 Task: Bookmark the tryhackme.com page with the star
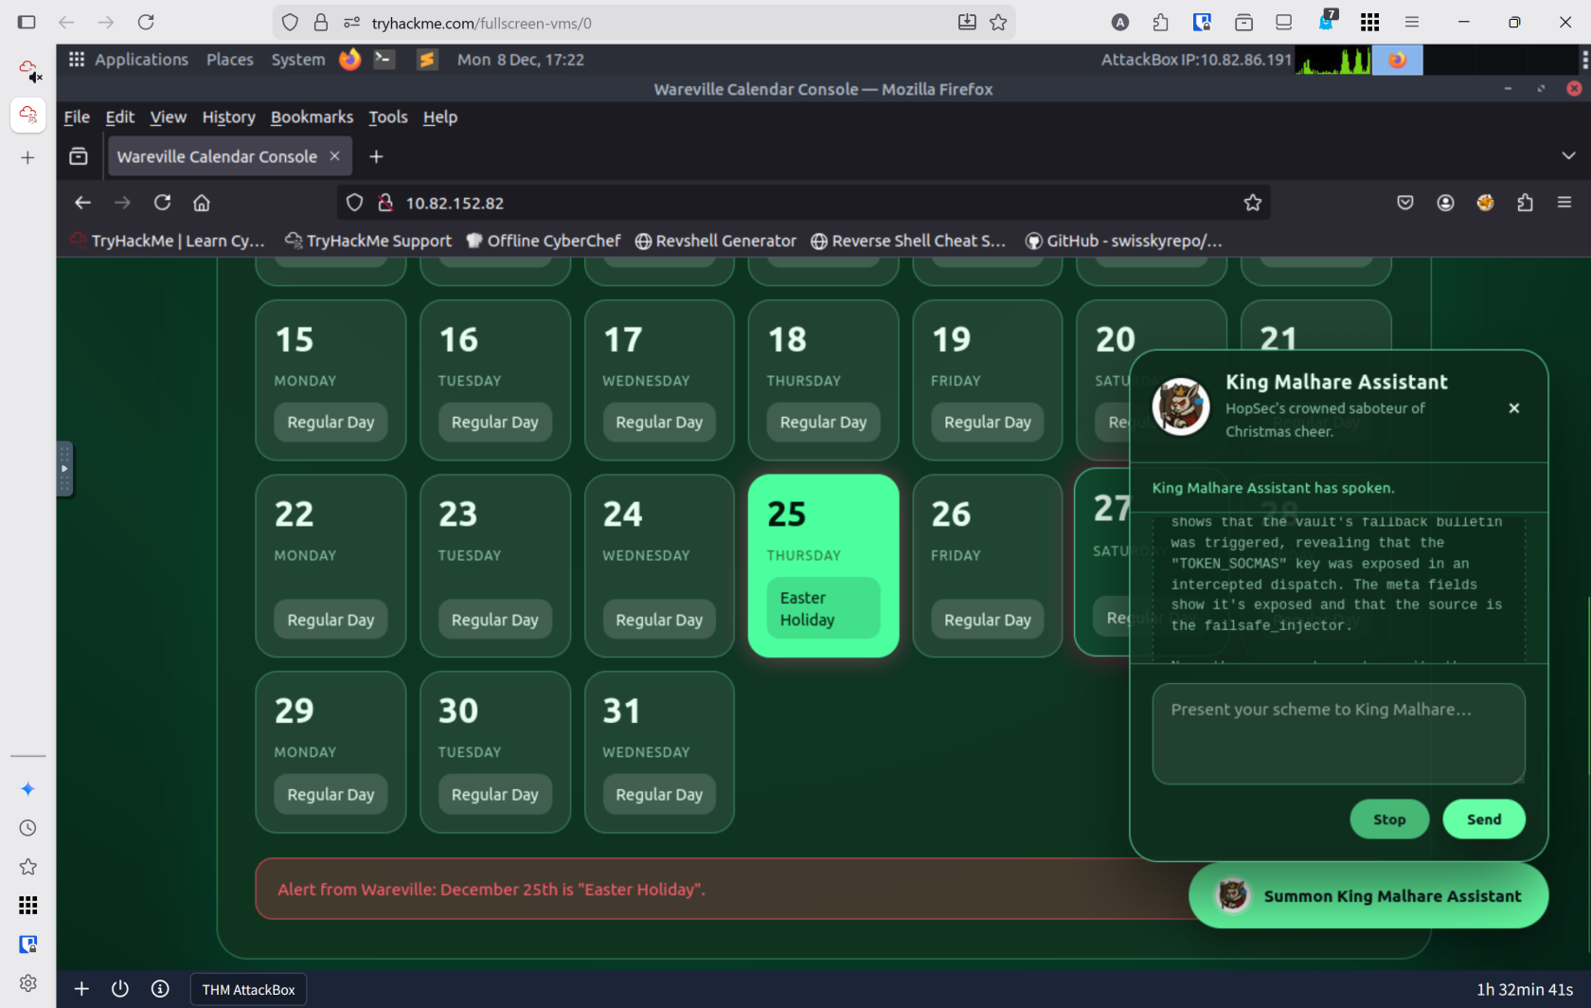click(x=998, y=22)
